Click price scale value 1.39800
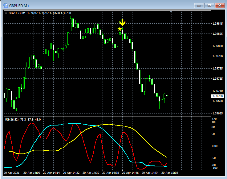The width and height of the screenshot is (227, 179). point(217,46)
